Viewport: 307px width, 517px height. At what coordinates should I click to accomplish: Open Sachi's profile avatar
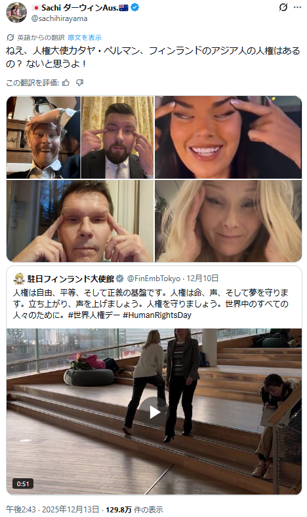[x=16, y=12]
